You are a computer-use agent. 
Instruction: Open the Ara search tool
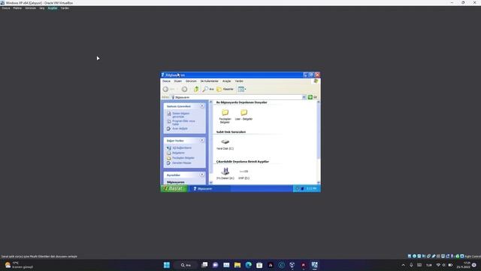[208, 89]
